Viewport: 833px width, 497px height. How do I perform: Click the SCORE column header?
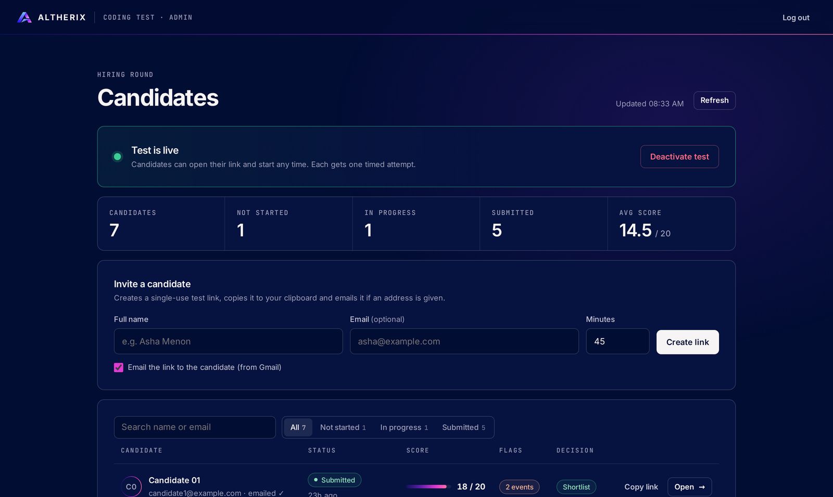[x=418, y=451]
